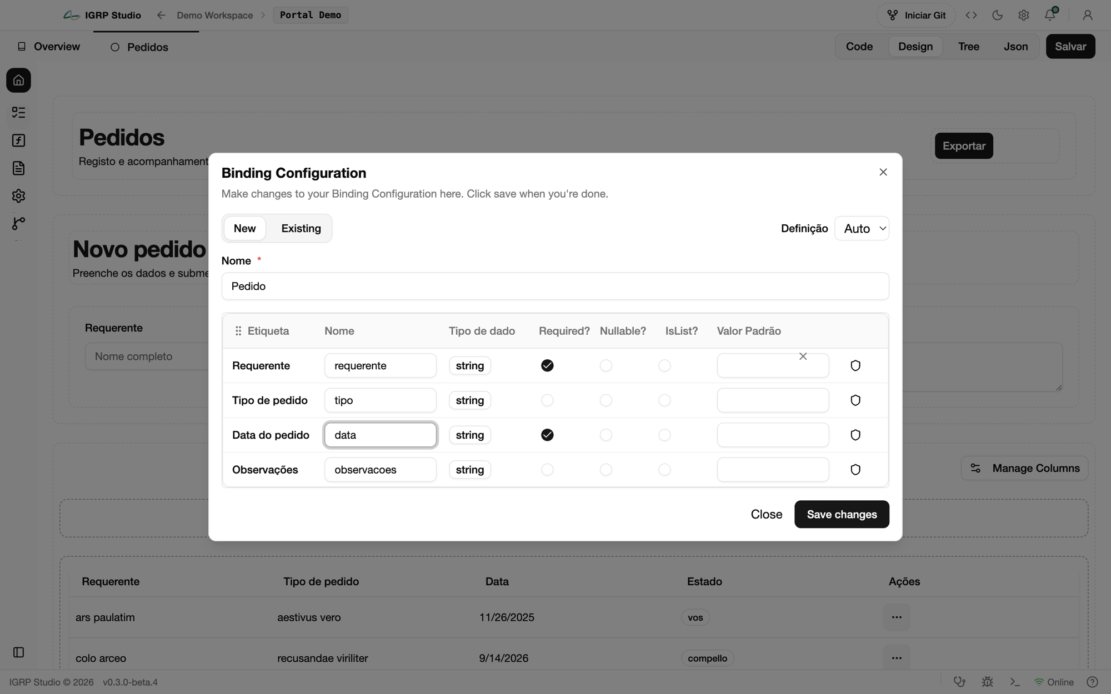
Task: Open notifications bell
Action: pyautogui.click(x=1050, y=15)
